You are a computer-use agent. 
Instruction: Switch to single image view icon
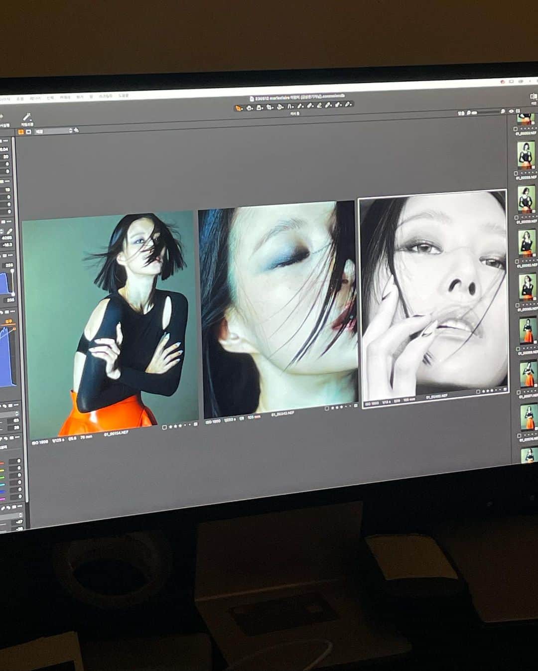[28, 132]
